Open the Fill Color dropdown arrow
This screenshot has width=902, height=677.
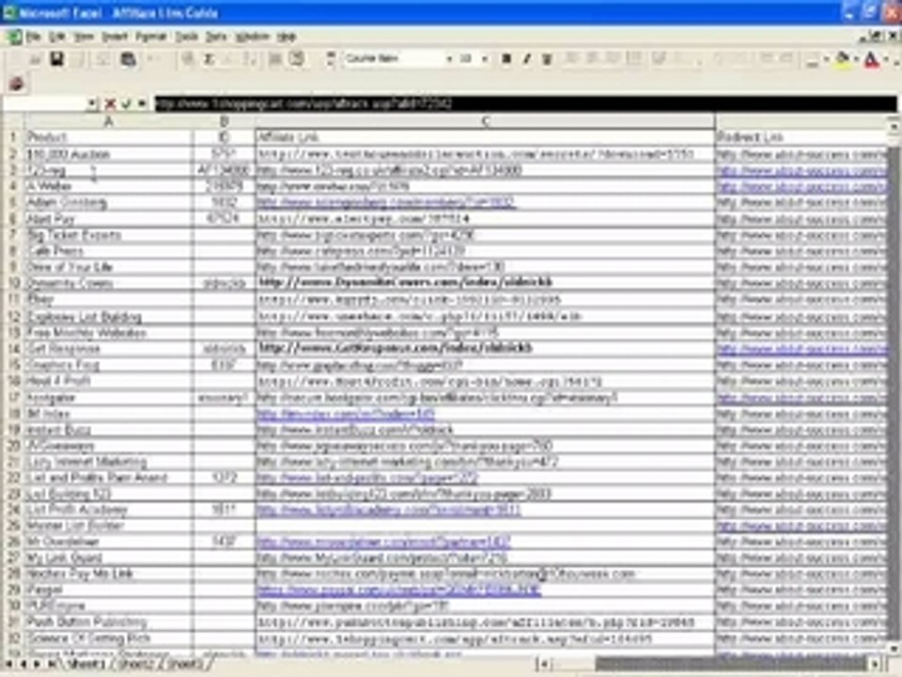pos(856,59)
